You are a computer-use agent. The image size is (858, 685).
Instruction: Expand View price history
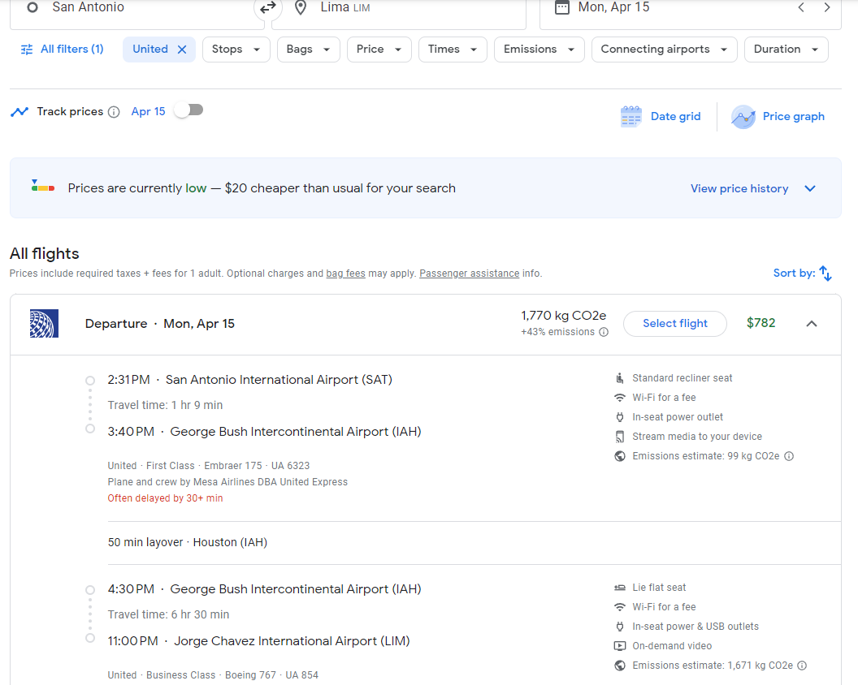(752, 188)
